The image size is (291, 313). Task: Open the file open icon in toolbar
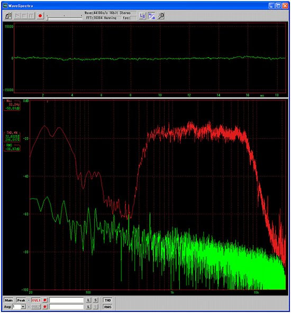click(x=8, y=16)
